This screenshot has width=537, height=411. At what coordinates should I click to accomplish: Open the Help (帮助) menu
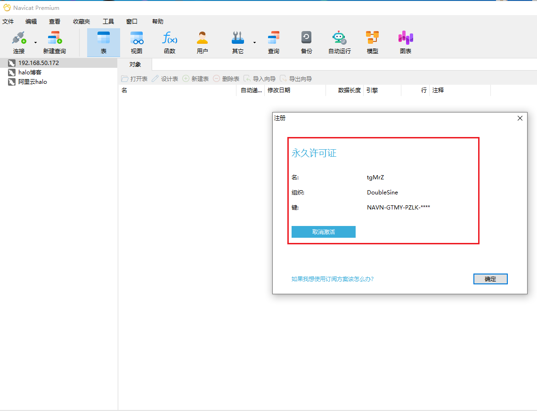tap(157, 22)
